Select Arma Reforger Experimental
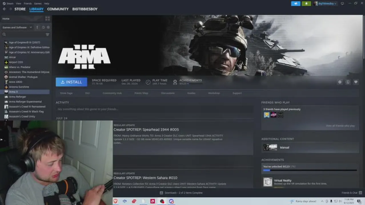 26,102
